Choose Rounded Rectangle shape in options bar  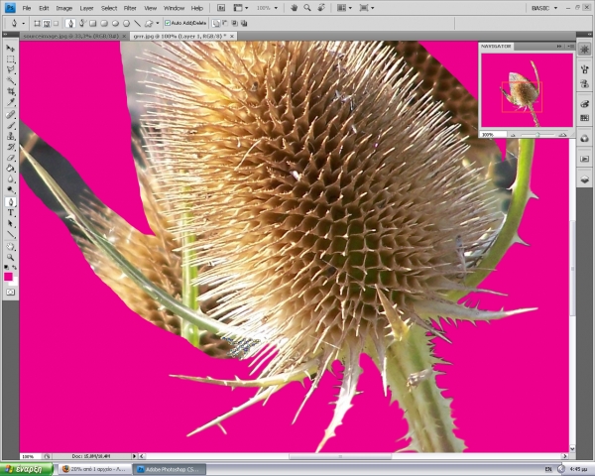pyautogui.click(x=104, y=23)
